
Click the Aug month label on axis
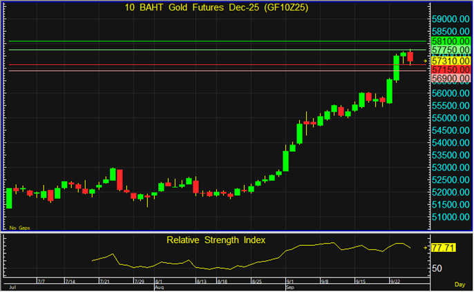(x=159, y=286)
